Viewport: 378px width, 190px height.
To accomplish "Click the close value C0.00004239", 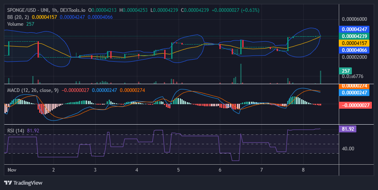I will click(x=195, y=10).
